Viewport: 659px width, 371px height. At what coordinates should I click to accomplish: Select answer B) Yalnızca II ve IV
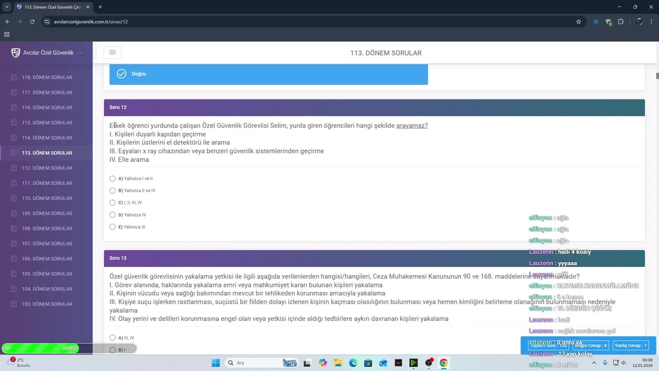pyautogui.click(x=113, y=191)
